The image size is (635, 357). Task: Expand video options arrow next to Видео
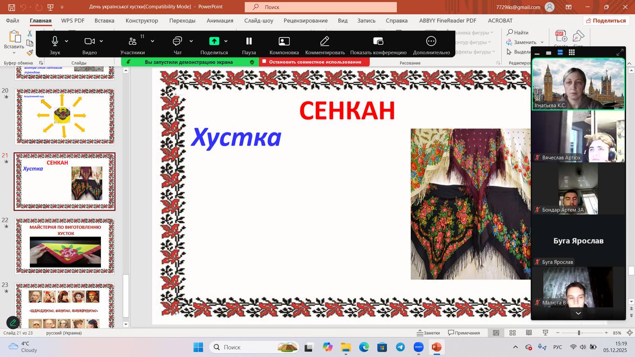pos(101,41)
